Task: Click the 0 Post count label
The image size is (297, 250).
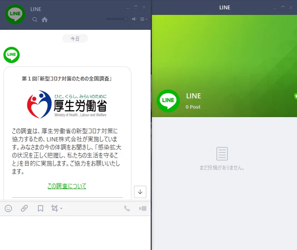Action: tap(193, 107)
